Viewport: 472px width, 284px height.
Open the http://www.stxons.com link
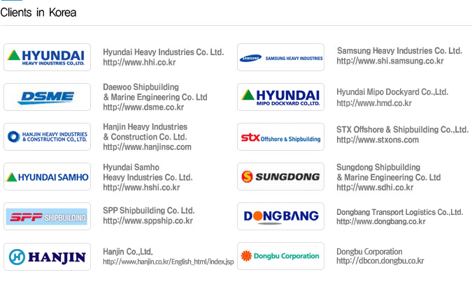378,140
